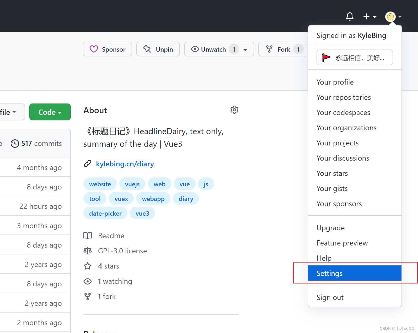Select the js topic tag
This screenshot has height=333, width=418.
[206, 184]
